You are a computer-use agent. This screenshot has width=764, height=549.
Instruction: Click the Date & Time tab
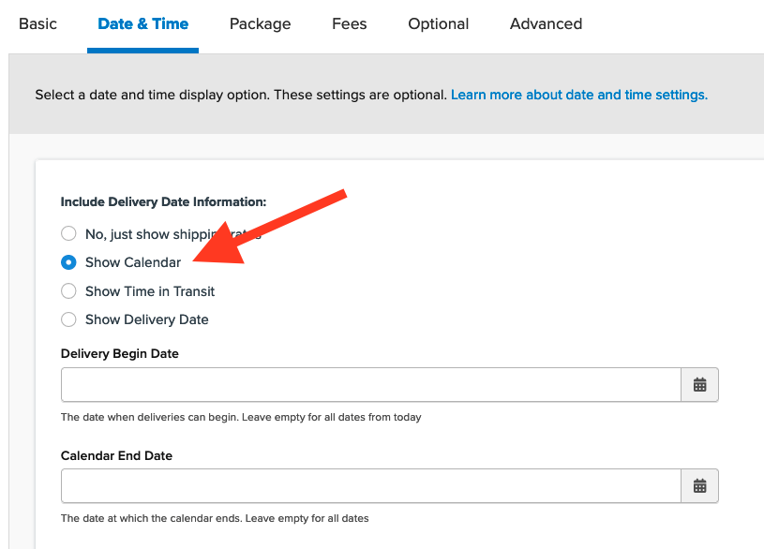[142, 24]
